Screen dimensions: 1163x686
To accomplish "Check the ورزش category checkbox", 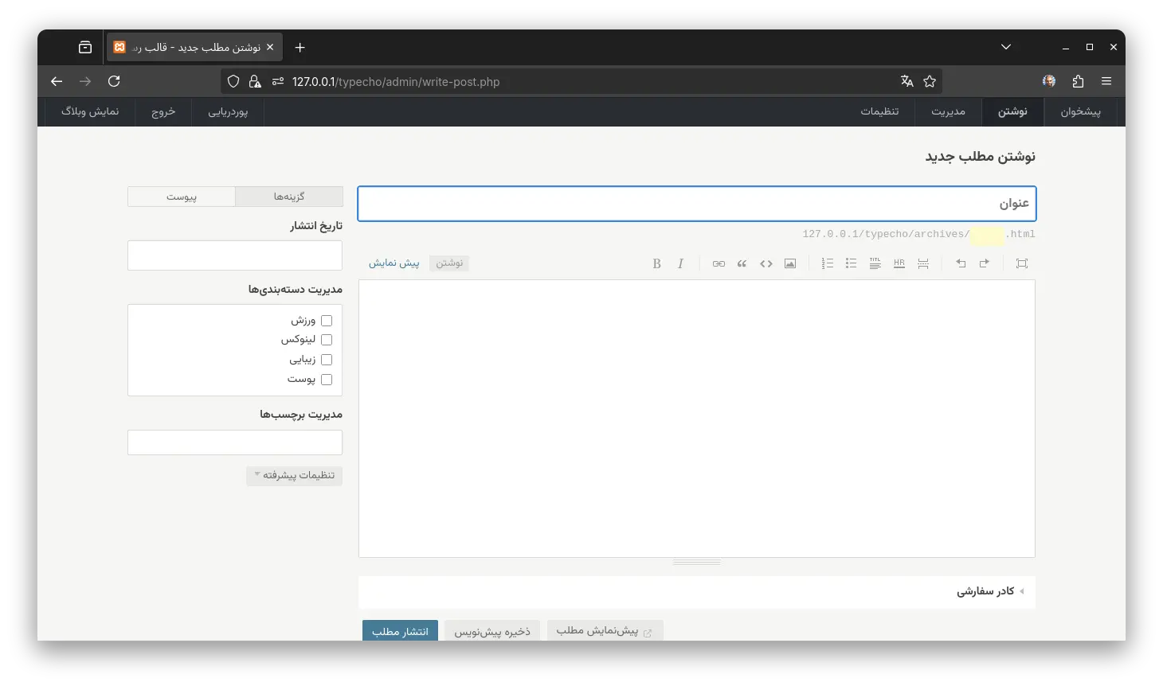I will 326,321.
